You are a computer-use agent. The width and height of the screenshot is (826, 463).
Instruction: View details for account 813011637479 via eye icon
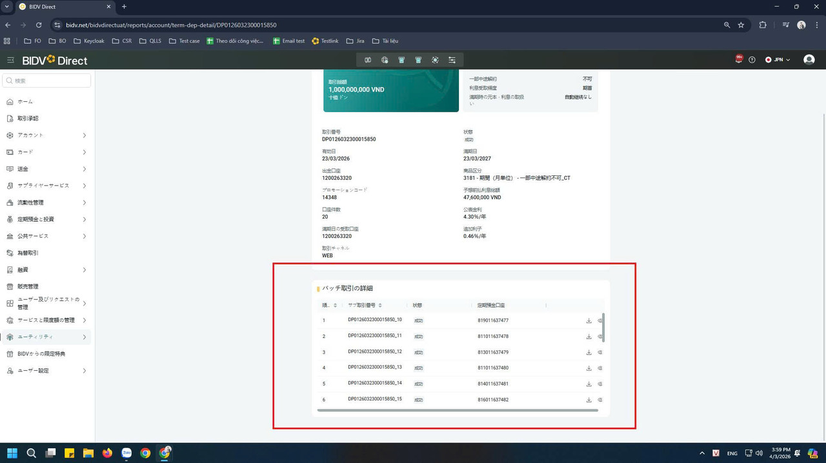600,352
